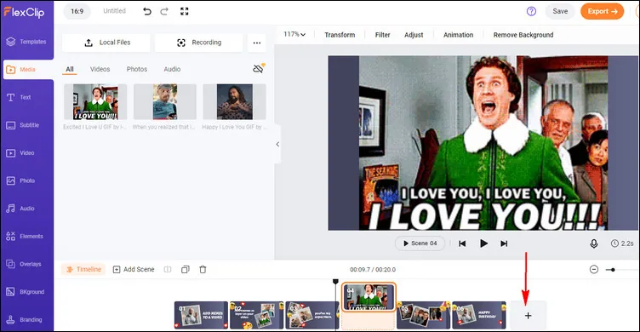Select the Excited I Love U GIF thumbnail

click(x=95, y=101)
